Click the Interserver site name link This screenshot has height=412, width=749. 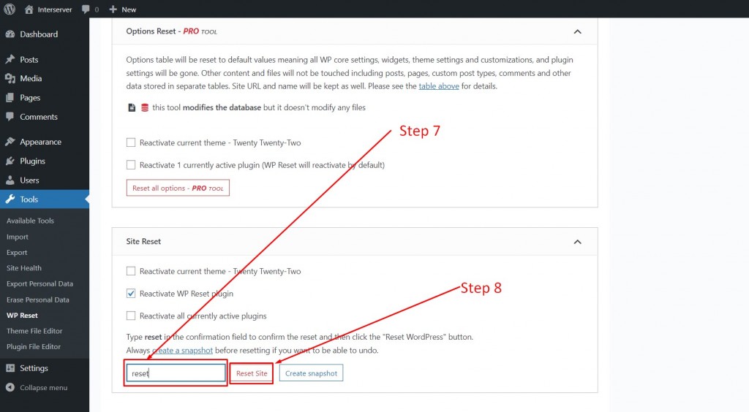55,9
